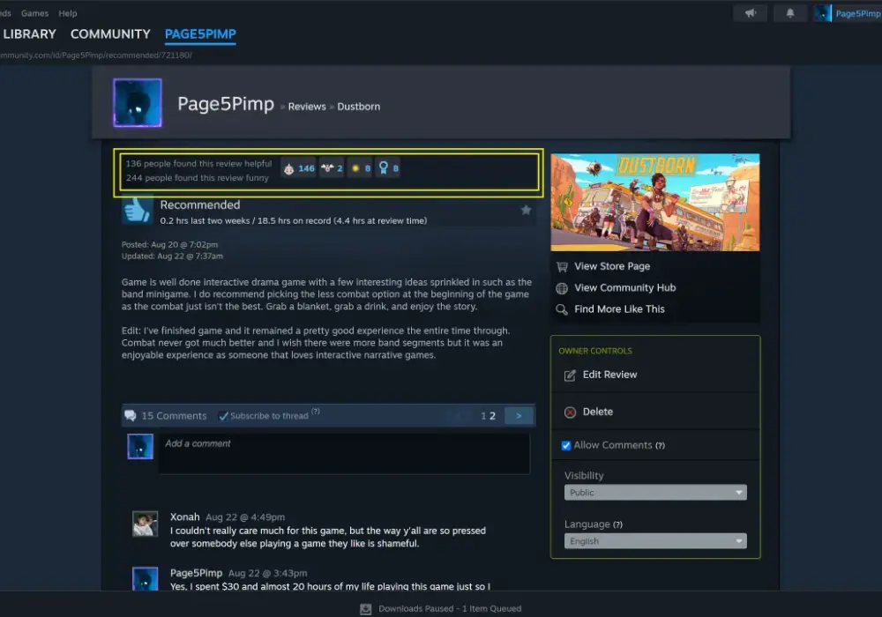
Task: Click the 'Aug 22 @ 3:43pm' comment timestamp
Action: pos(268,573)
